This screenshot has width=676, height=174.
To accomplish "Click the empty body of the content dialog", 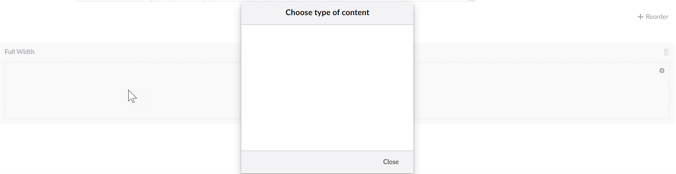I will pos(327,88).
